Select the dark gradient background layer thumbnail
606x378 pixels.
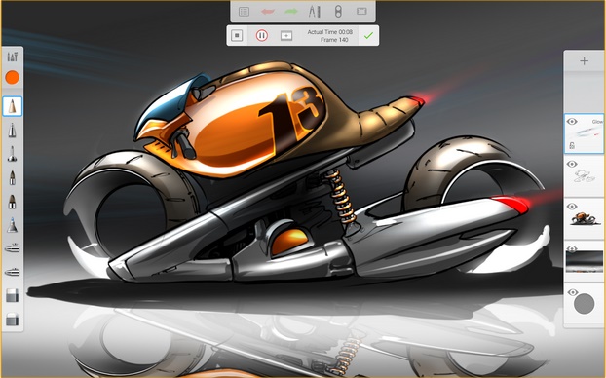[584, 262]
